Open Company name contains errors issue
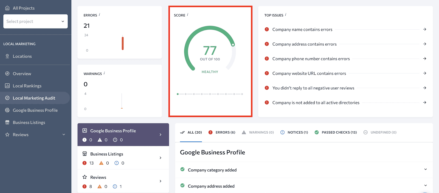 point(302,29)
